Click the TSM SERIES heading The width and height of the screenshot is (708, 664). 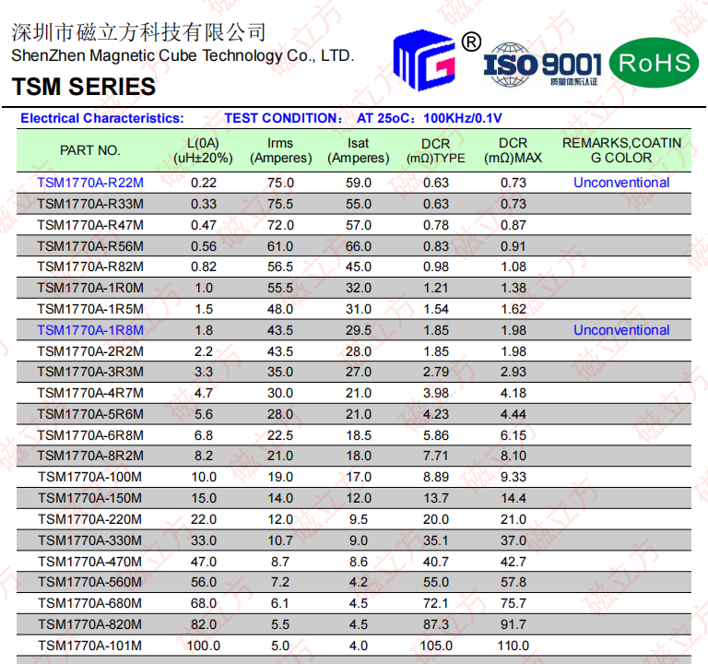click(x=84, y=88)
